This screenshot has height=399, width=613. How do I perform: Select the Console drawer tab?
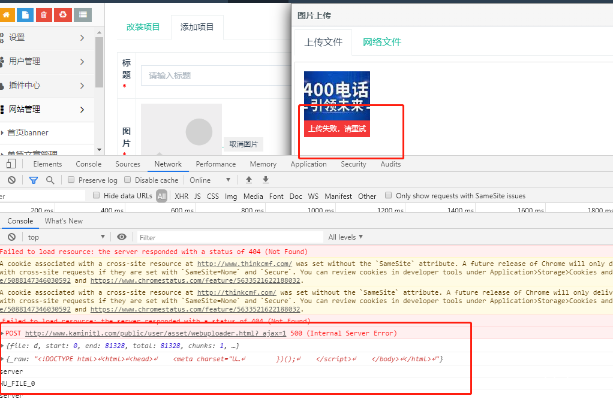[20, 221]
